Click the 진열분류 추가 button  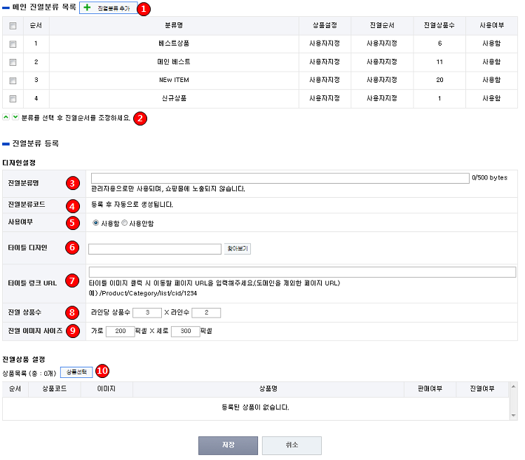pos(108,8)
